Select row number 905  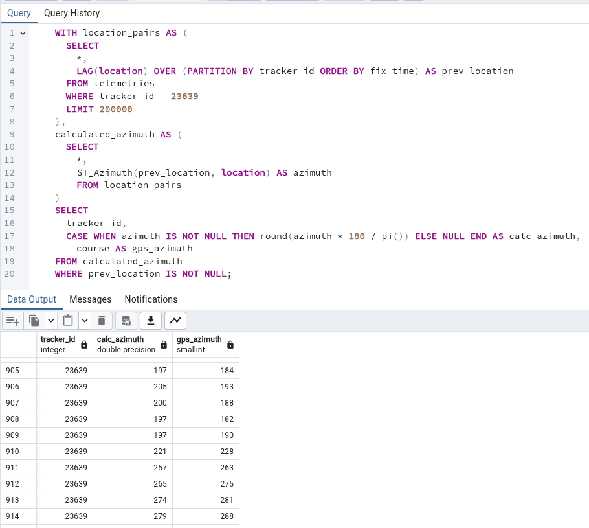(18, 371)
